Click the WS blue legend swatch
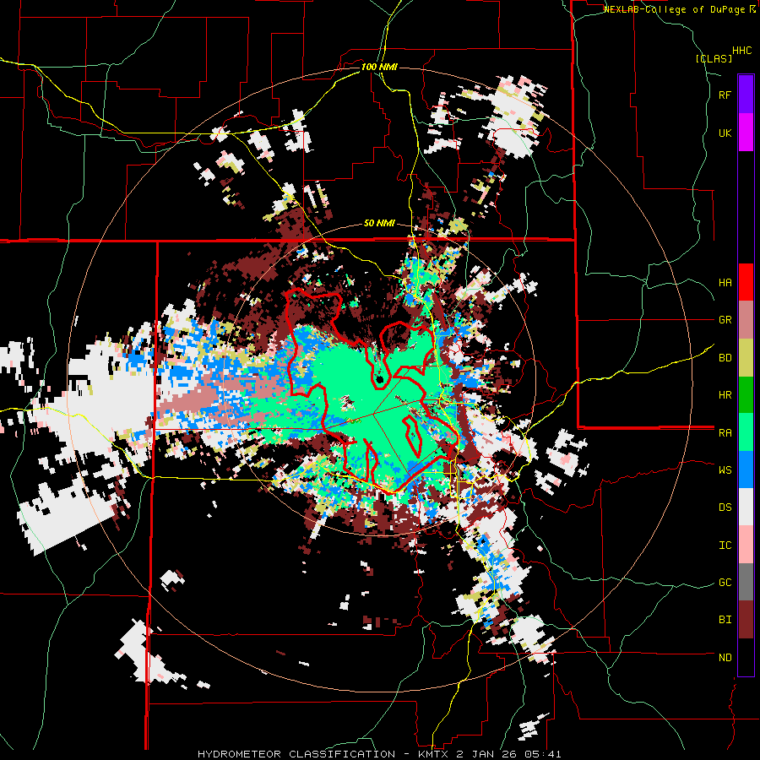This screenshot has height=760, width=760. coord(746,470)
